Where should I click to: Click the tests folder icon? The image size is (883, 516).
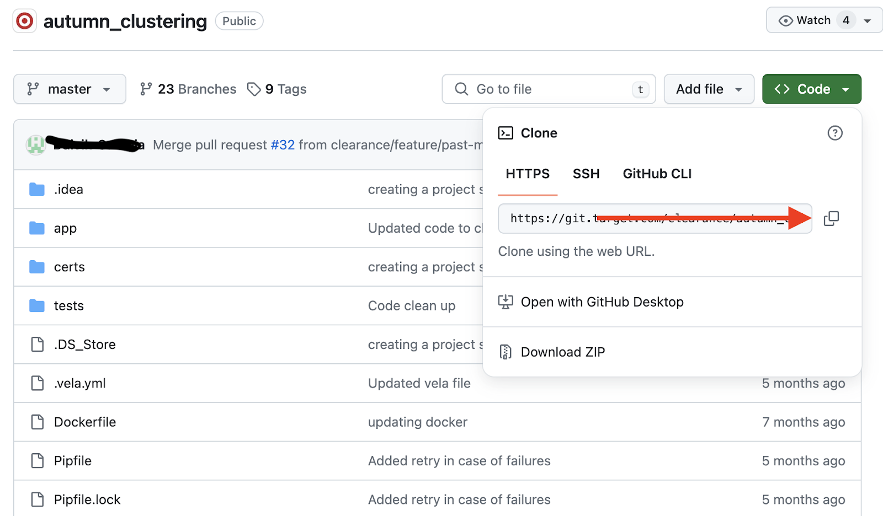click(x=37, y=305)
